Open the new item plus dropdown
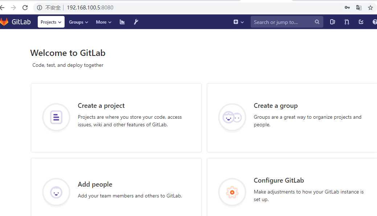Viewport: 377px width, 216px height. (x=238, y=22)
